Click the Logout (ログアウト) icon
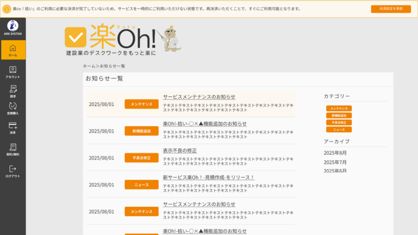Image resolution: width=418 pixels, height=235 pixels. coord(13,169)
